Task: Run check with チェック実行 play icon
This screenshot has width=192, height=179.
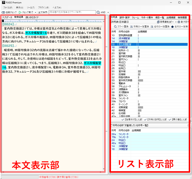Action: (20, 12)
